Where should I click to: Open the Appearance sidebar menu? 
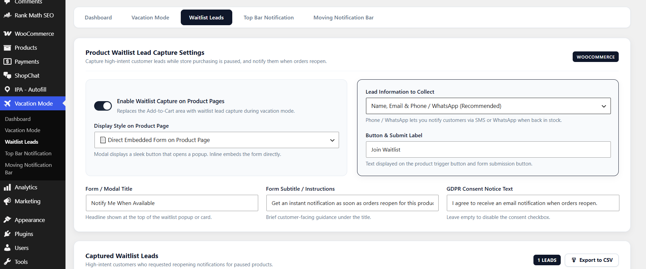33,220
